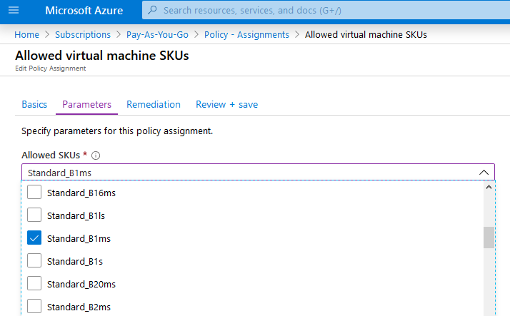Open the Remediation tab
510x316 pixels.
154,104
